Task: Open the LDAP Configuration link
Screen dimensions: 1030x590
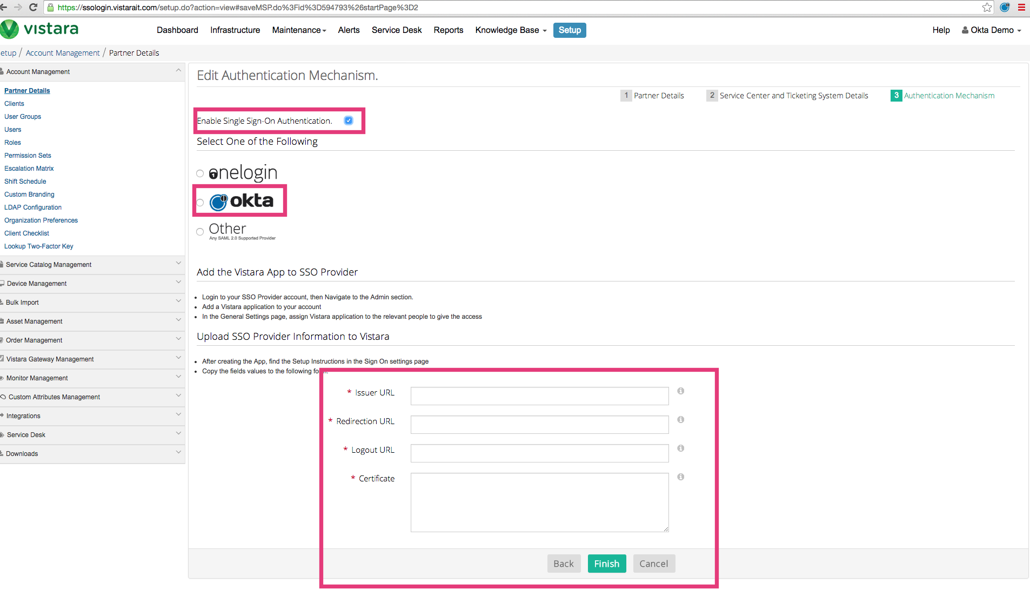Action: [33, 207]
